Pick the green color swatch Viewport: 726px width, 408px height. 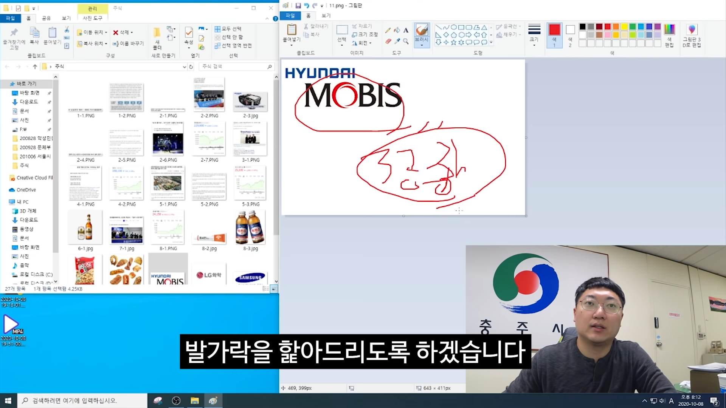(633, 26)
